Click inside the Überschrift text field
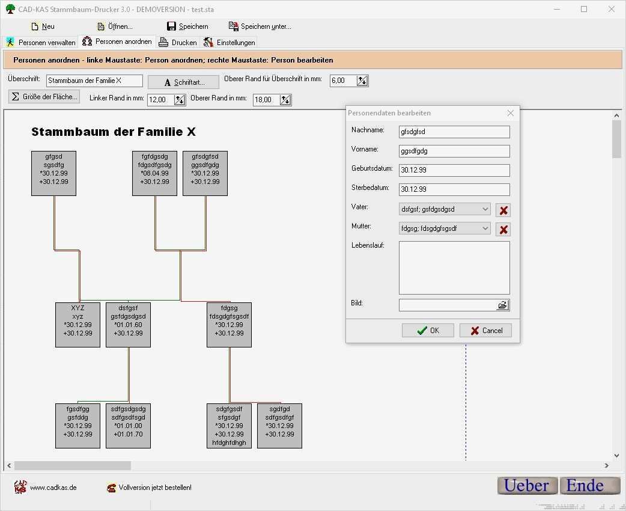626x511 pixels. (94, 80)
